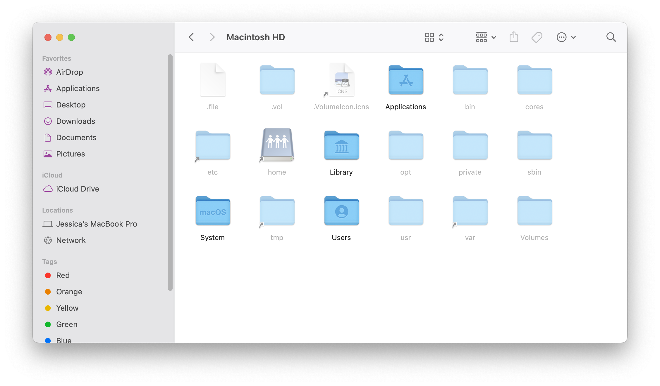Open the ellipsis Action menu
The image size is (660, 386).
click(566, 37)
